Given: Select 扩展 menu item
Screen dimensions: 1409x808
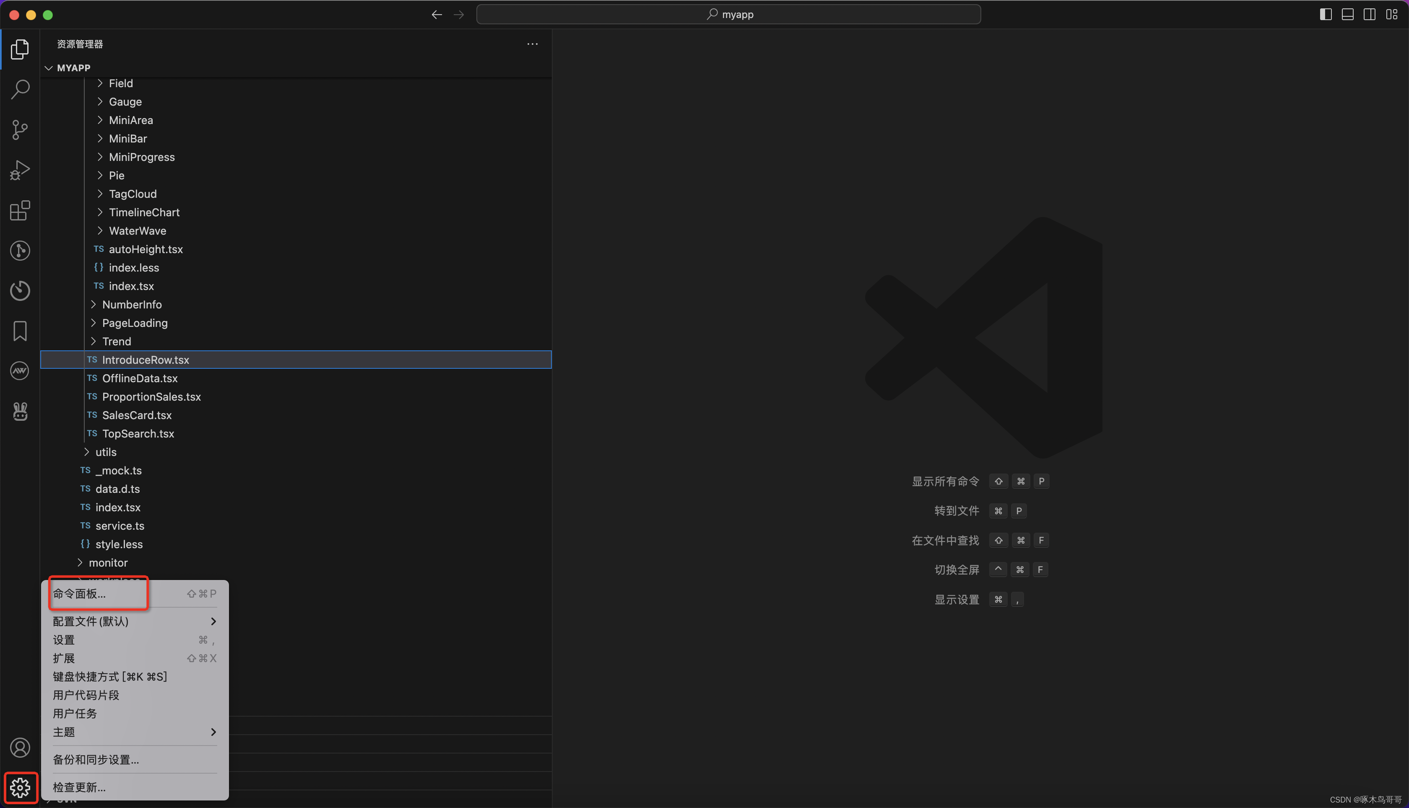Looking at the screenshot, I should pos(135,658).
